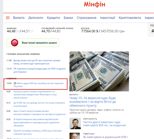Click the НЕРУХОМІСТЬ category label

point(90,119)
